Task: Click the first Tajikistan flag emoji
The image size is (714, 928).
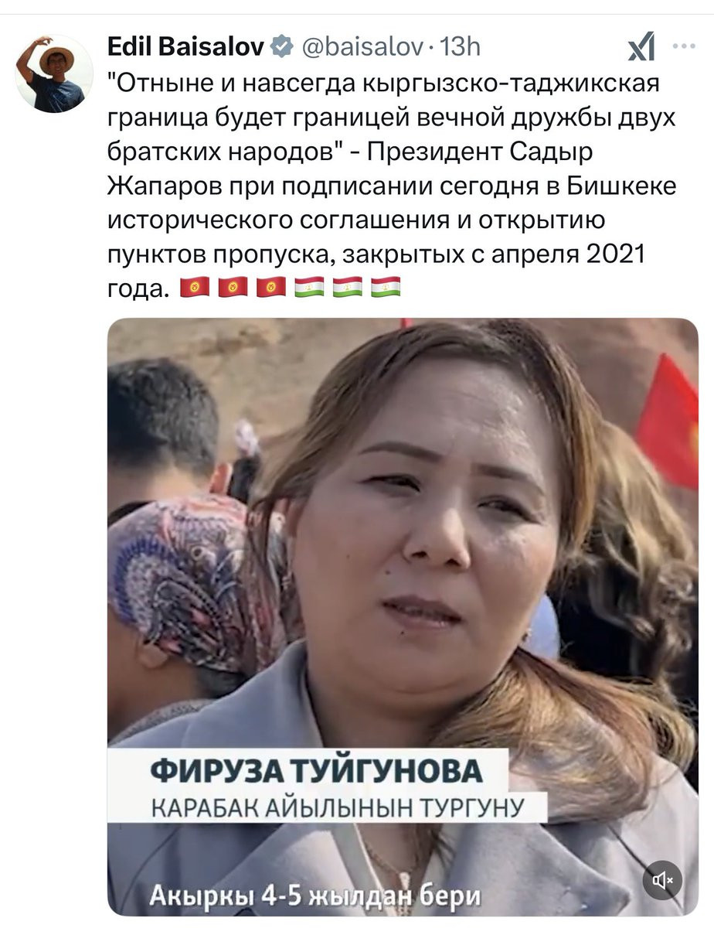Action: (x=310, y=288)
